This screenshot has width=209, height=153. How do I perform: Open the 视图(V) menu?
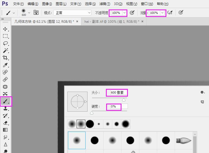(x=132, y=4)
